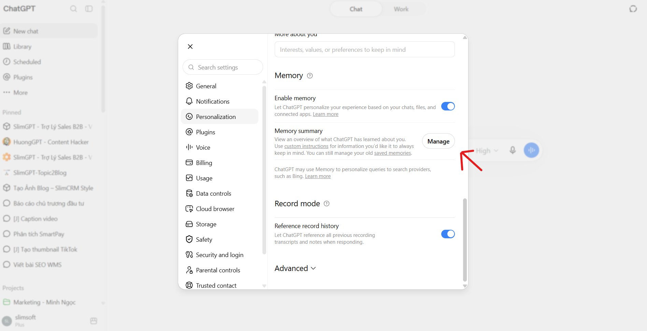Expand the More menu in sidebar

tap(49, 92)
